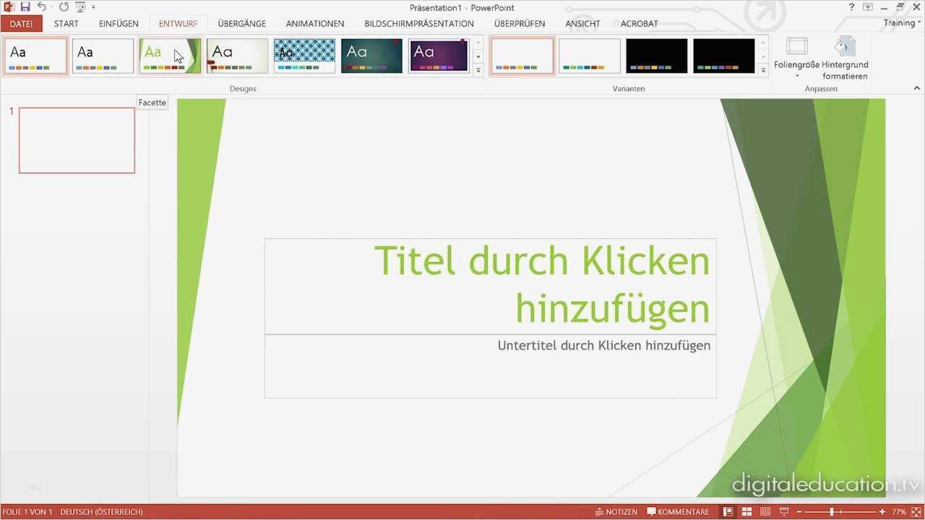Click the PowerPoint application icon in title bar
The image size is (925, 520).
9,7
